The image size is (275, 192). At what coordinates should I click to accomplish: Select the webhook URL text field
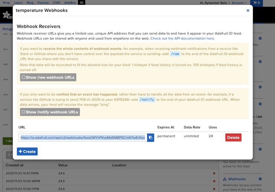(83, 138)
